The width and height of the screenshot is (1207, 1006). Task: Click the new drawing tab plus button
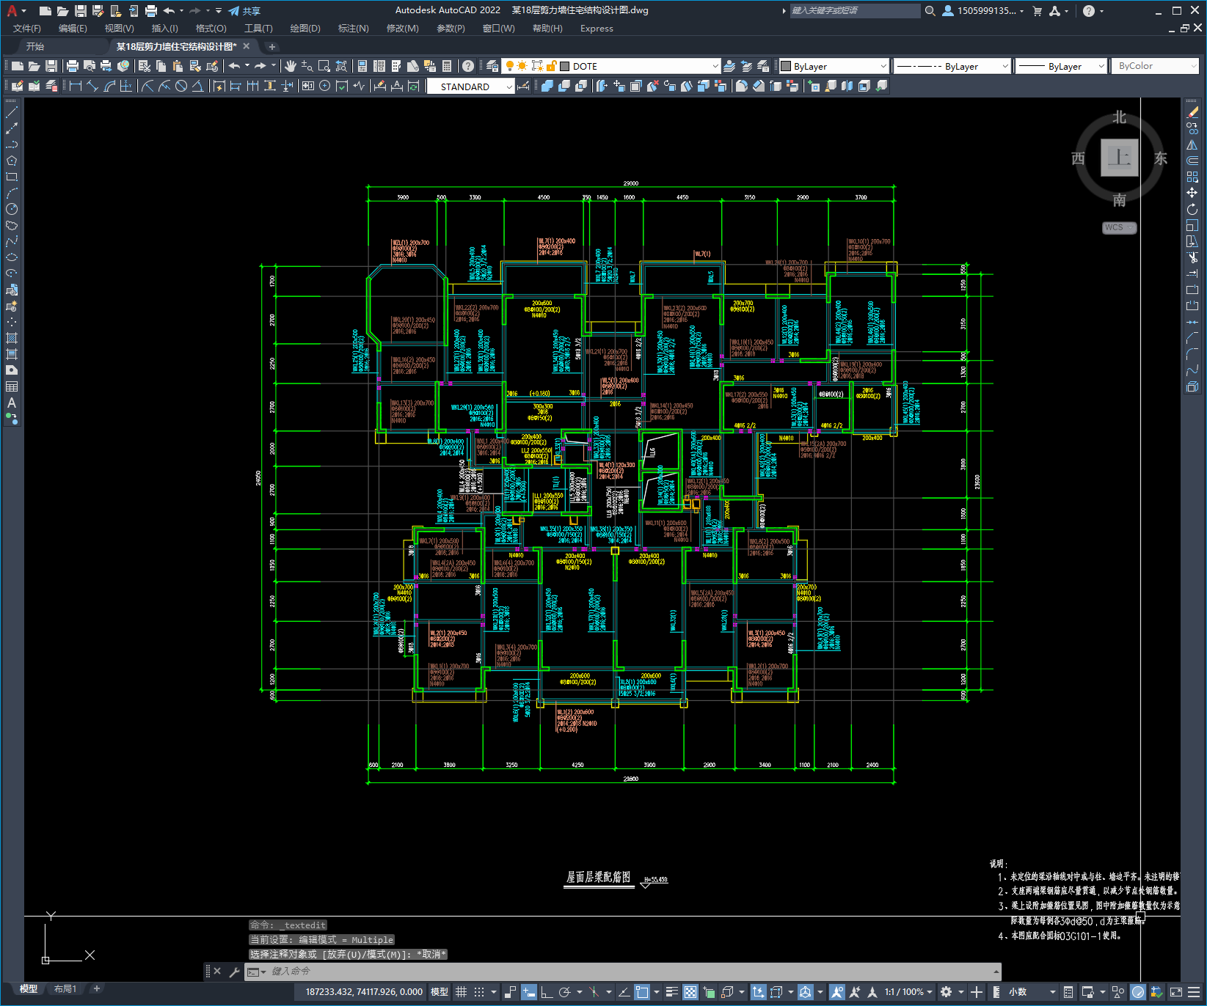(x=271, y=47)
